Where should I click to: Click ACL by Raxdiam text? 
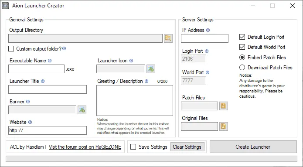[27, 147]
